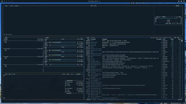186x104 pixels.
Task: Select the Hyprland --watchdog-fd process row
Action: click(x=133, y=46)
